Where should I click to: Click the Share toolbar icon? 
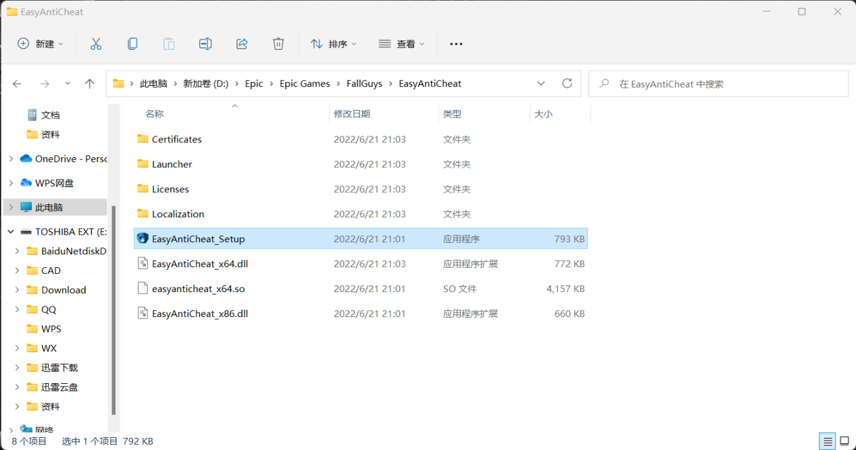[x=242, y=44]
